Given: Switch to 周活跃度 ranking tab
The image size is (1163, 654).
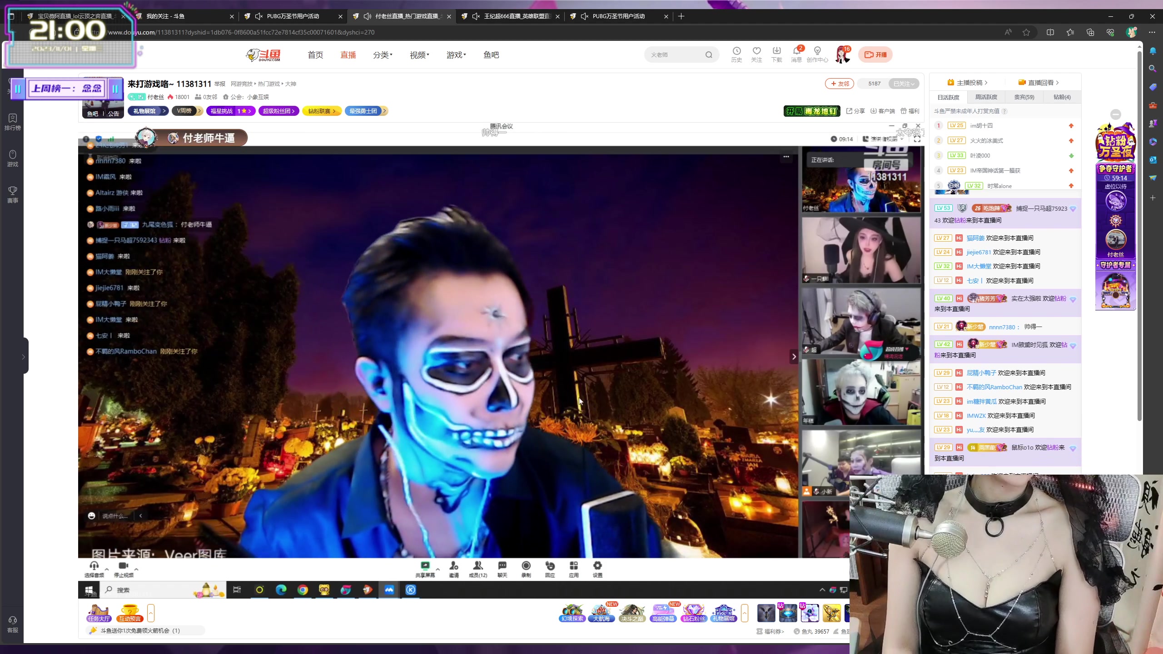Looking at the screenshot, I should click(x=986, y=97).
